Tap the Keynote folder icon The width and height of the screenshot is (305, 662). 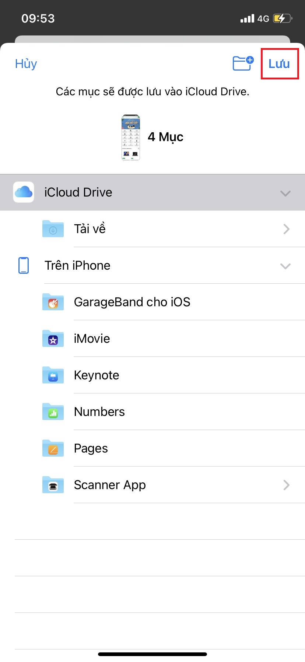[x=53, y=375]
